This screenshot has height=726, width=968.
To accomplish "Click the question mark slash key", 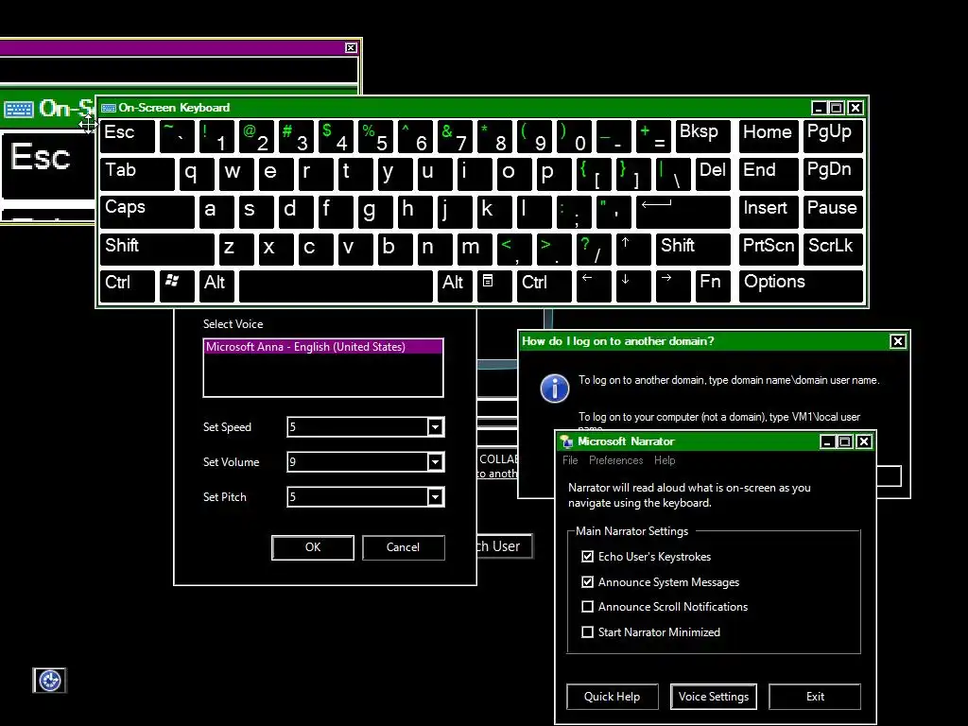I will click(594, 250).
